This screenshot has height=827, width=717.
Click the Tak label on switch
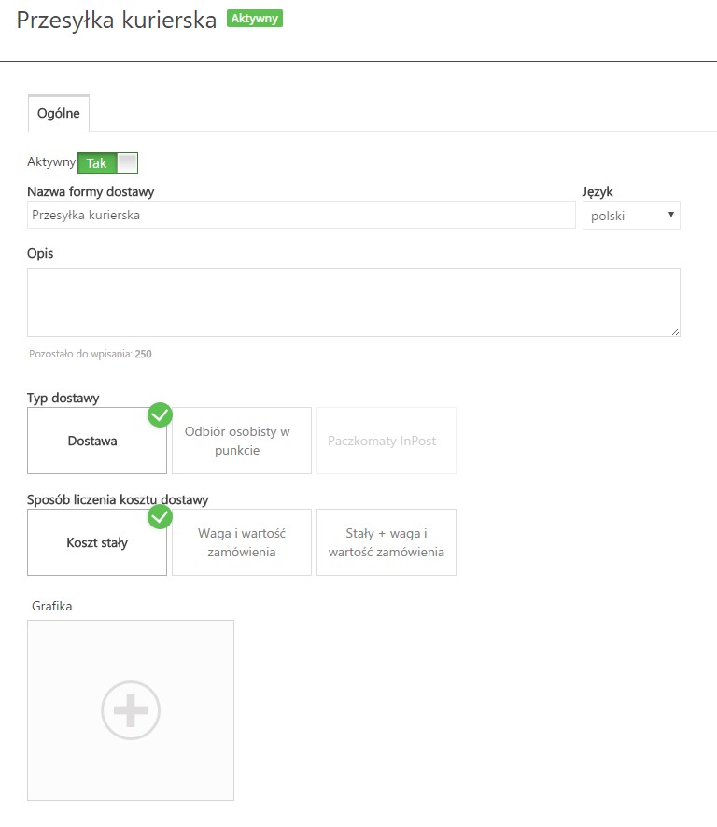click(x=96, y=163)
